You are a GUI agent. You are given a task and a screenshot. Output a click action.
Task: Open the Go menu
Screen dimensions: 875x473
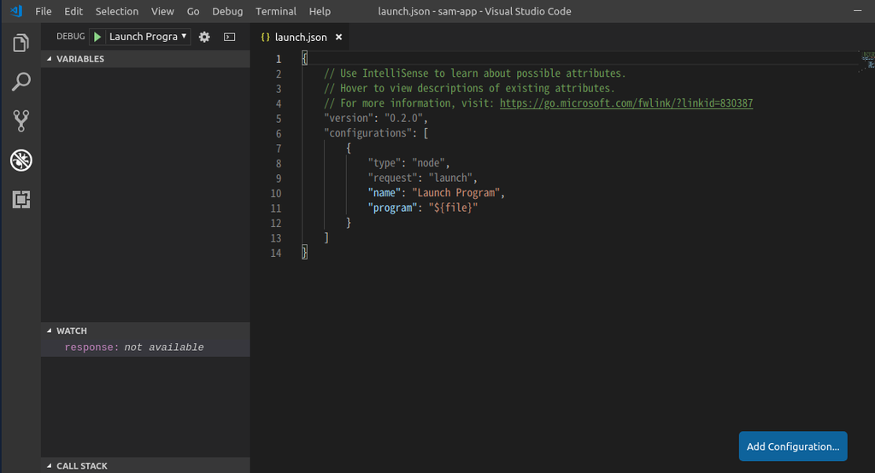click(x=193, y=11)
